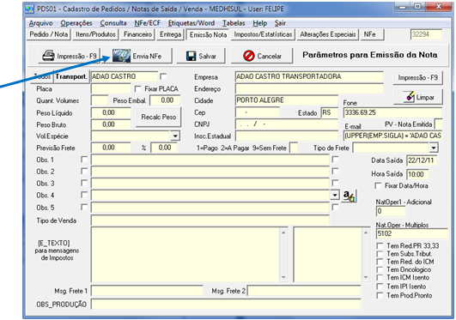
Task: Open the Help menu
Action: [259, 23]
